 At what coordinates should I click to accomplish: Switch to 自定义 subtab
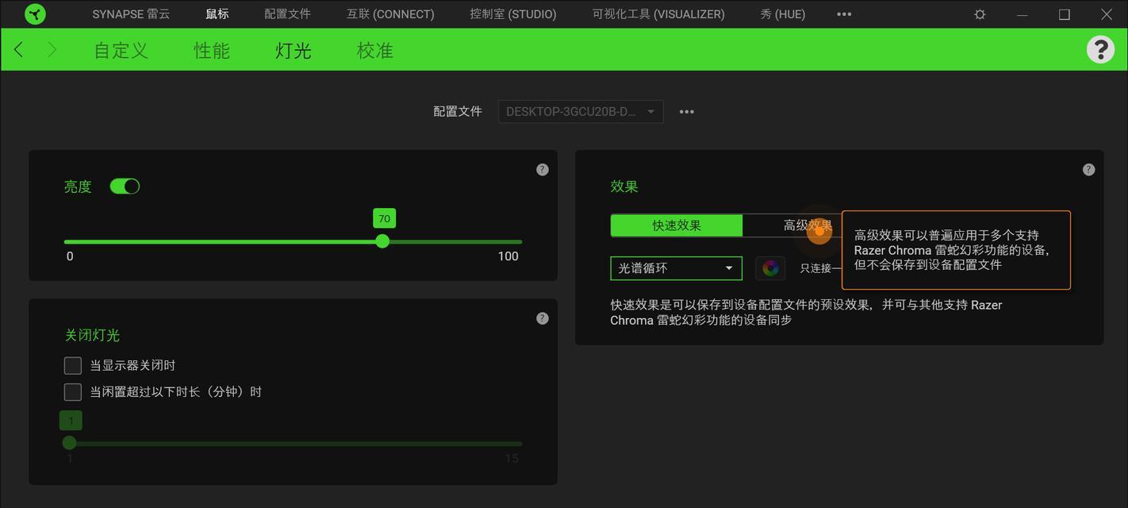coord(121,51)
